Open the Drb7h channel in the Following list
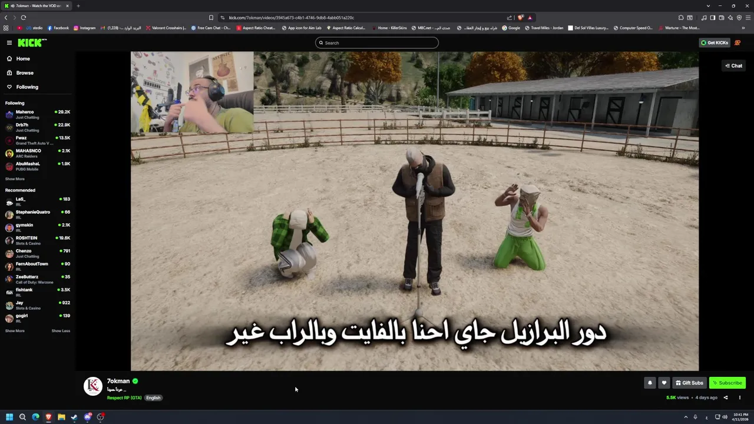Screen dimensions: 754x424 pos(38,127)
